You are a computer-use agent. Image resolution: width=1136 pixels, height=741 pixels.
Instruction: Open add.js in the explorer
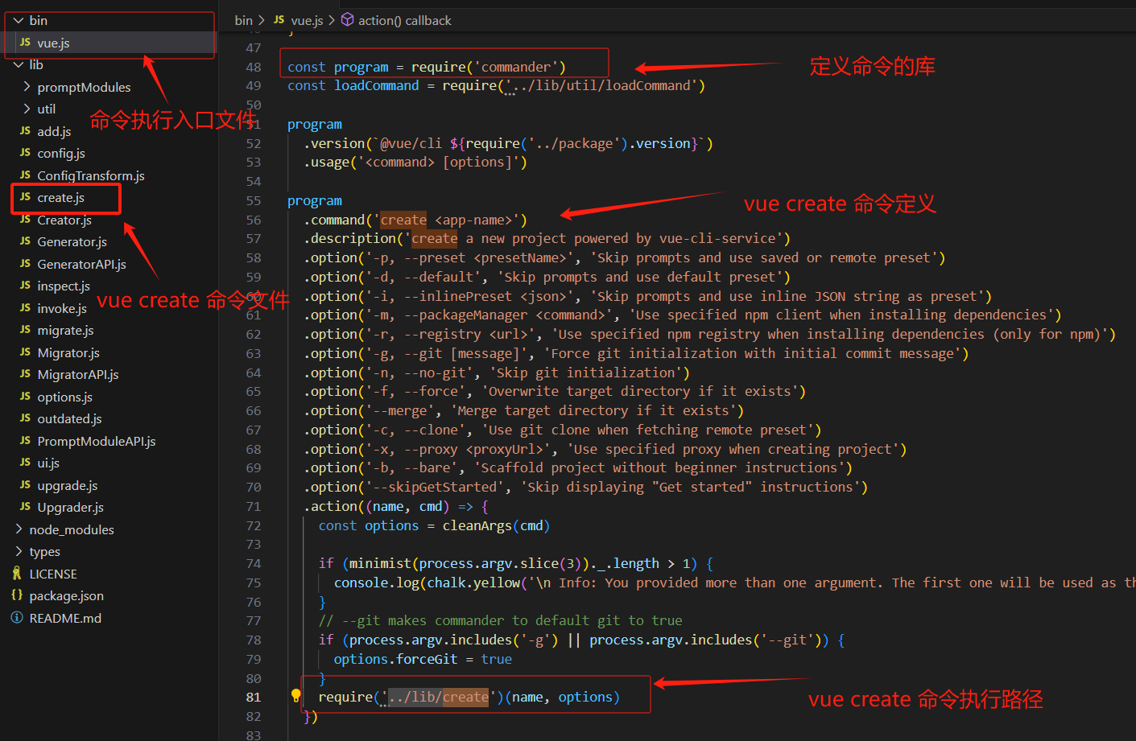54,131
